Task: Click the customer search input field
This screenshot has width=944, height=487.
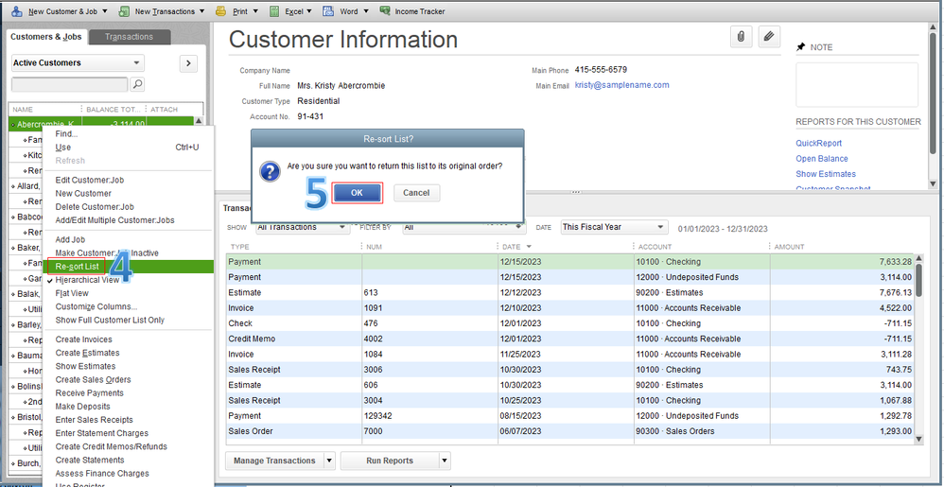Action: coord(68,84)
